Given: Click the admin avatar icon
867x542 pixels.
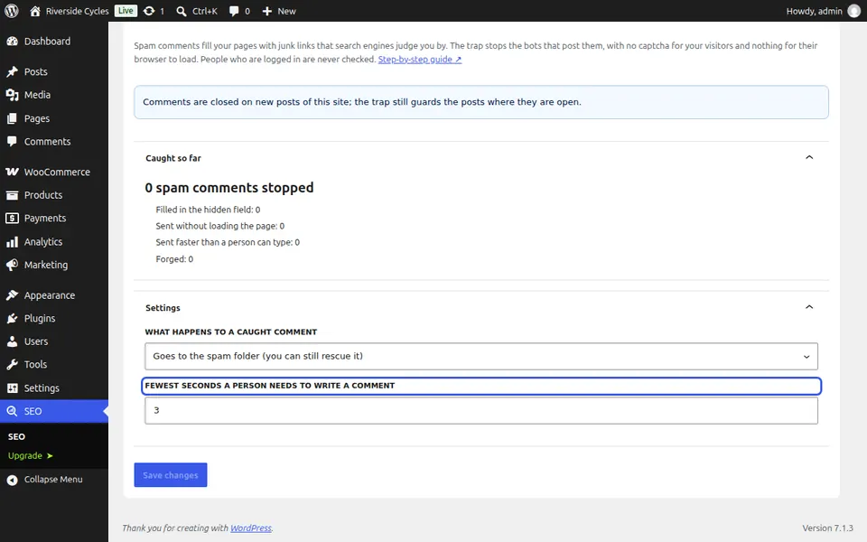Looking at the screenshot, I should pyautogui.click(x=854, y=11).
